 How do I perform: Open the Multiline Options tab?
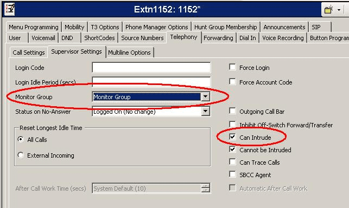(130, 53)
